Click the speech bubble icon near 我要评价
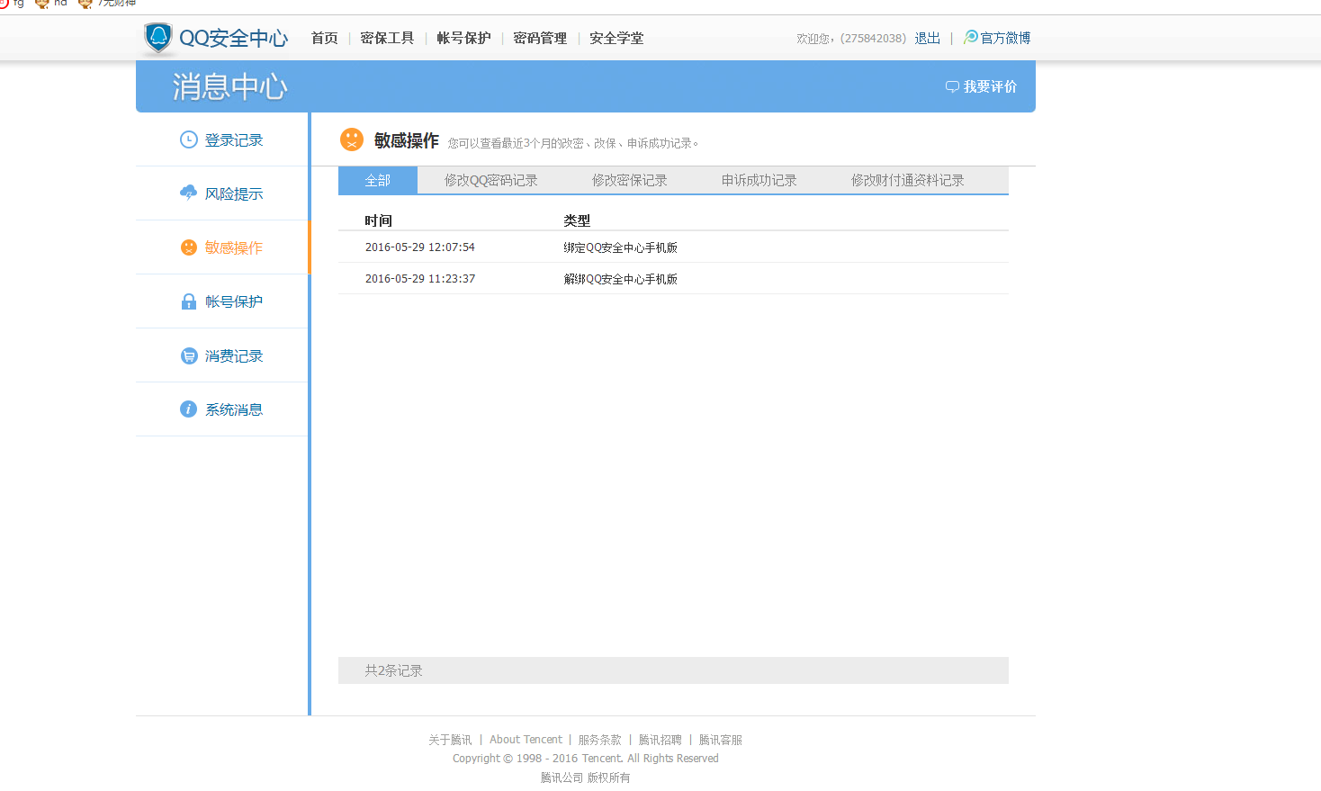 pos(952,86)
